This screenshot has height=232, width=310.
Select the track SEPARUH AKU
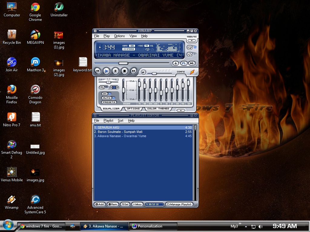143,127
